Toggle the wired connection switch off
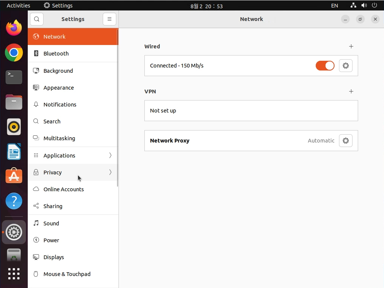Viewport: 384px width, 288px height. tap(325, 66)
